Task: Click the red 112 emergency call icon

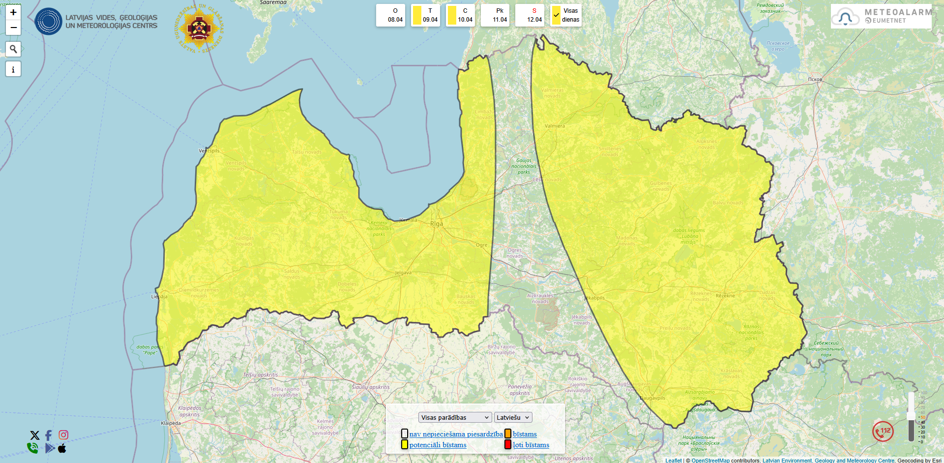Action: point(883,432)
